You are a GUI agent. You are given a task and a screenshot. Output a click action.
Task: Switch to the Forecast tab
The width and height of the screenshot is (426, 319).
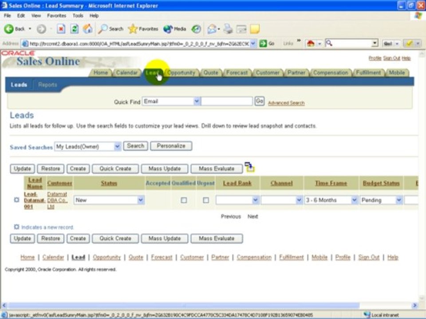point(237,73)
